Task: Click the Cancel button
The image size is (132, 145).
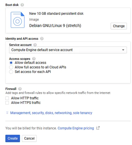Action: (x=29, y=138)
